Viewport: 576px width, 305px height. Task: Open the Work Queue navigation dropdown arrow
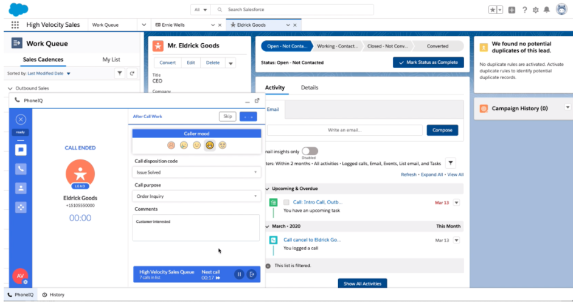click(144, 24)
